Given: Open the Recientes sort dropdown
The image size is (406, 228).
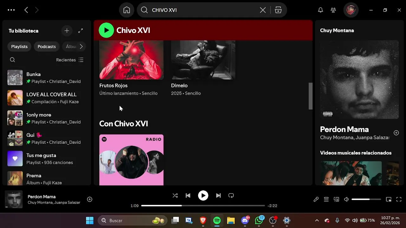Looking at the screenshot, I should click(x=70, y=60).
